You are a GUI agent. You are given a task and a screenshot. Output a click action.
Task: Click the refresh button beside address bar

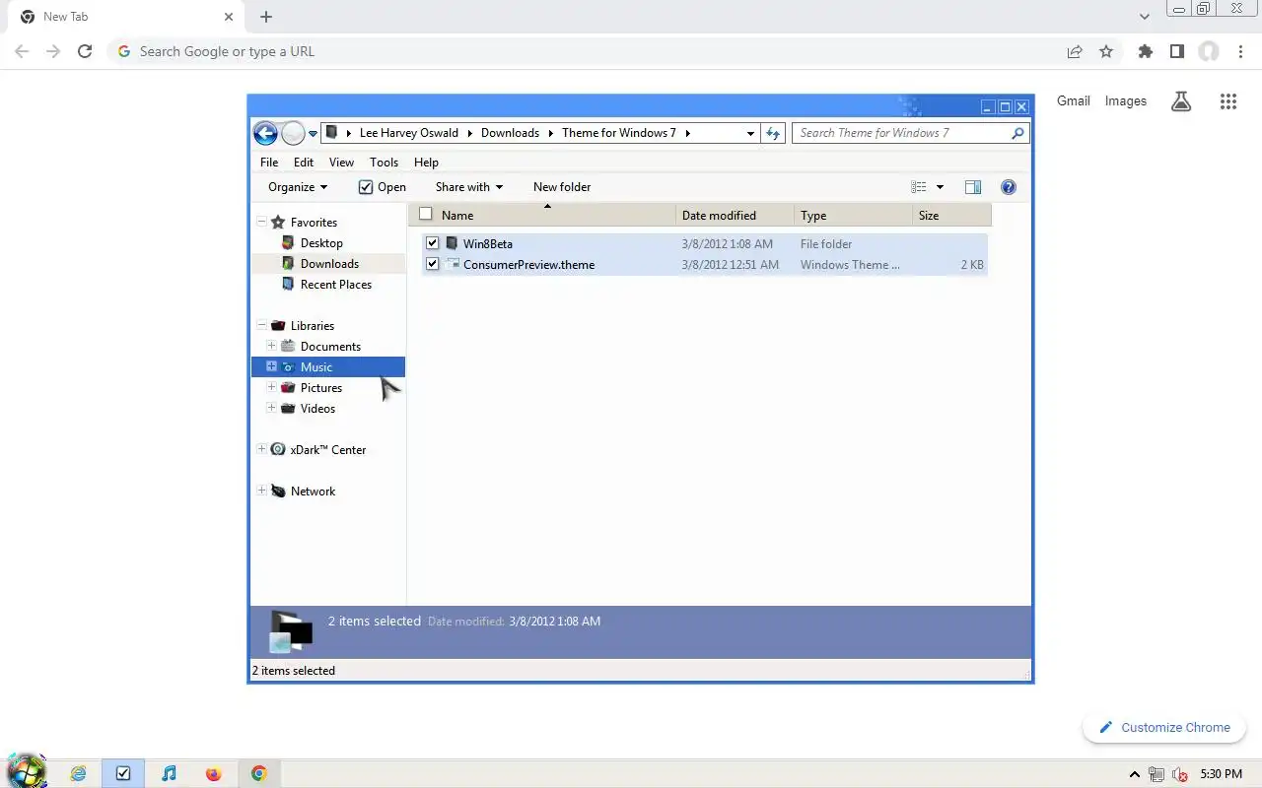pyautogui.click(x=773, y=133)
